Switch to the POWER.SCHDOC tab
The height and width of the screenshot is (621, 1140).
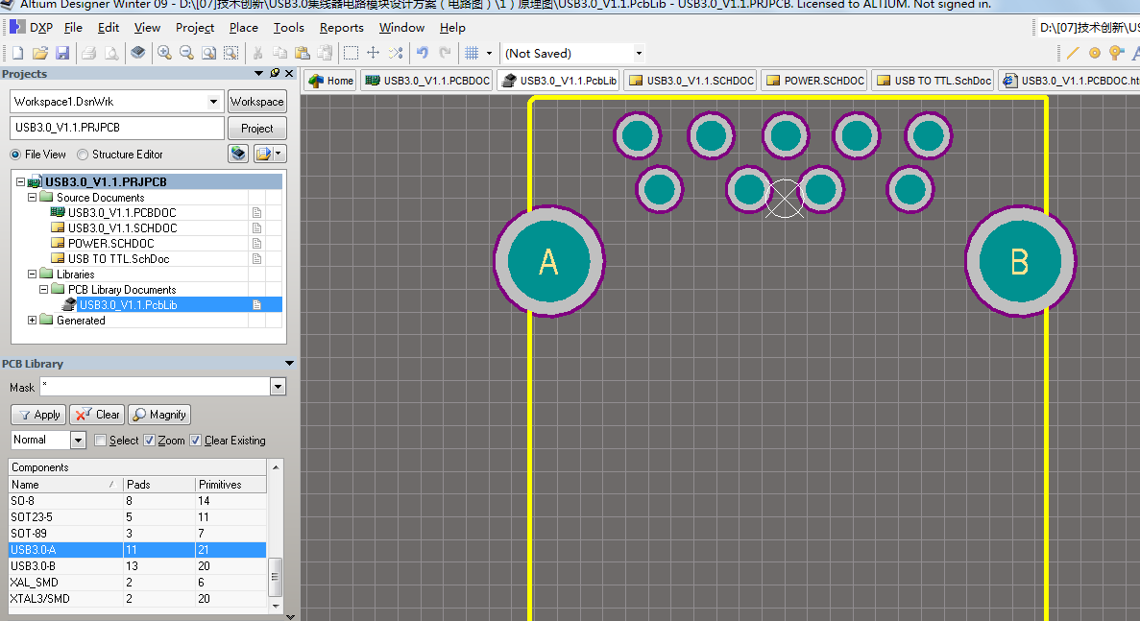click(814, 81)
